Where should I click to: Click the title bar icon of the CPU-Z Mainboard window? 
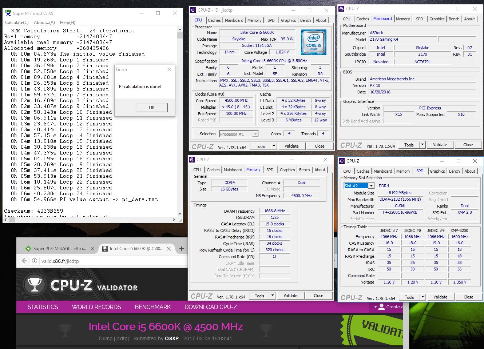coord(341,9)
